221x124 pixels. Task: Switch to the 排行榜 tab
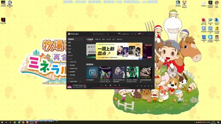click(x=109, y=39)
